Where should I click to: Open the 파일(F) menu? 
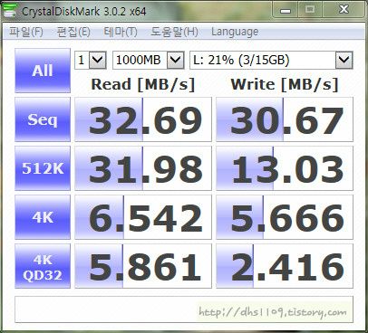tap(26, 32)
